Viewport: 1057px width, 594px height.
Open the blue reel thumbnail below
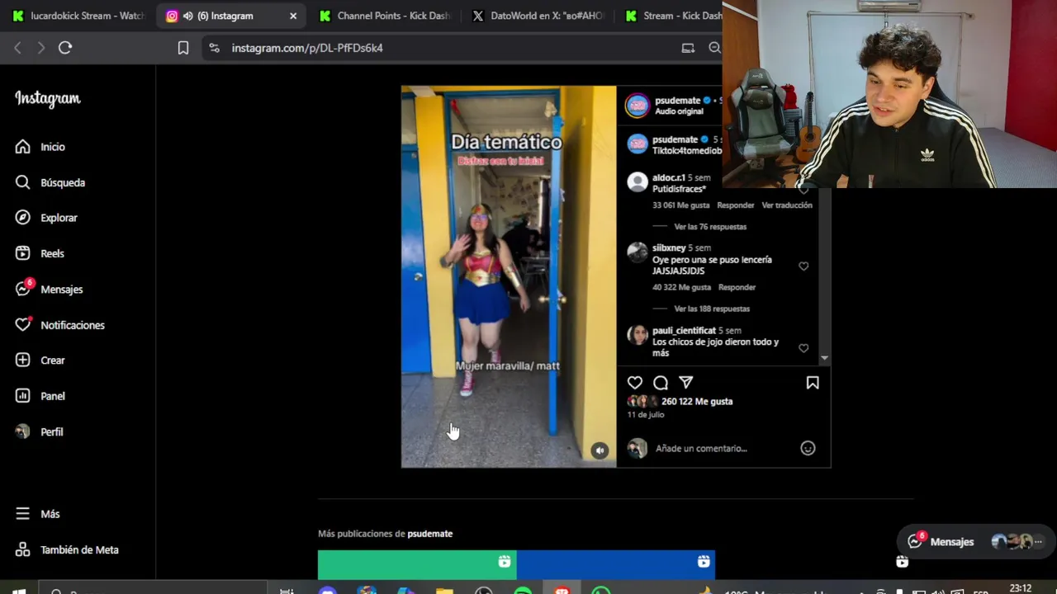pos(616,565)
